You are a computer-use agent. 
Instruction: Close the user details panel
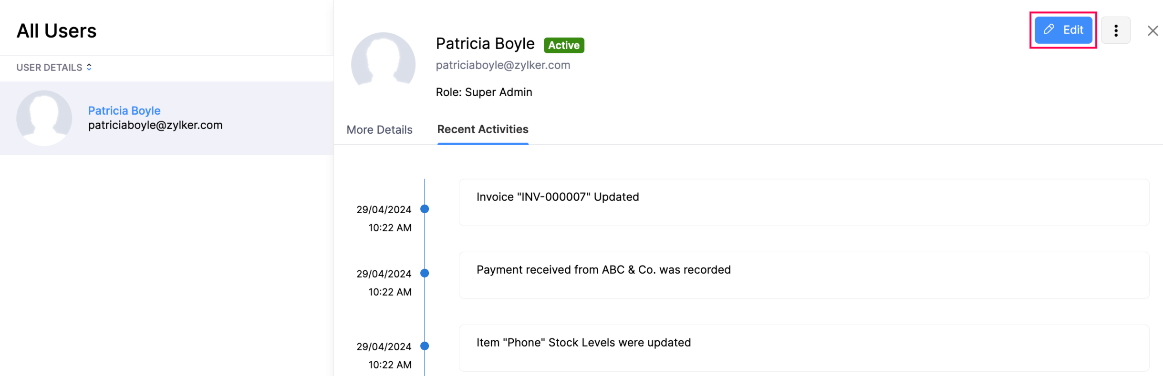[x=1153, y=31]
